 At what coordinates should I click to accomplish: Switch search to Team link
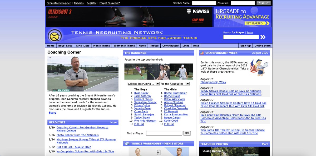pos(250,33)
